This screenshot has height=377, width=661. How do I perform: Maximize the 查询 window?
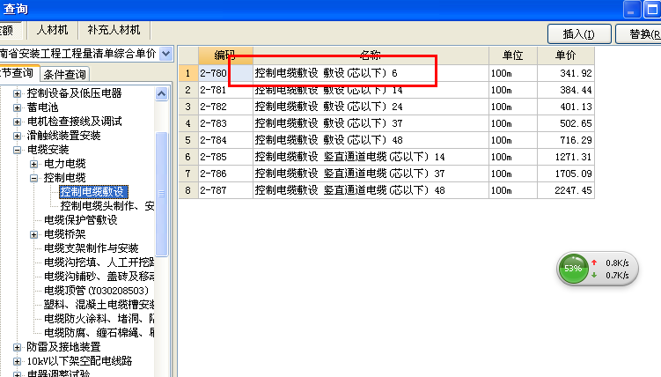coord(651,10)
